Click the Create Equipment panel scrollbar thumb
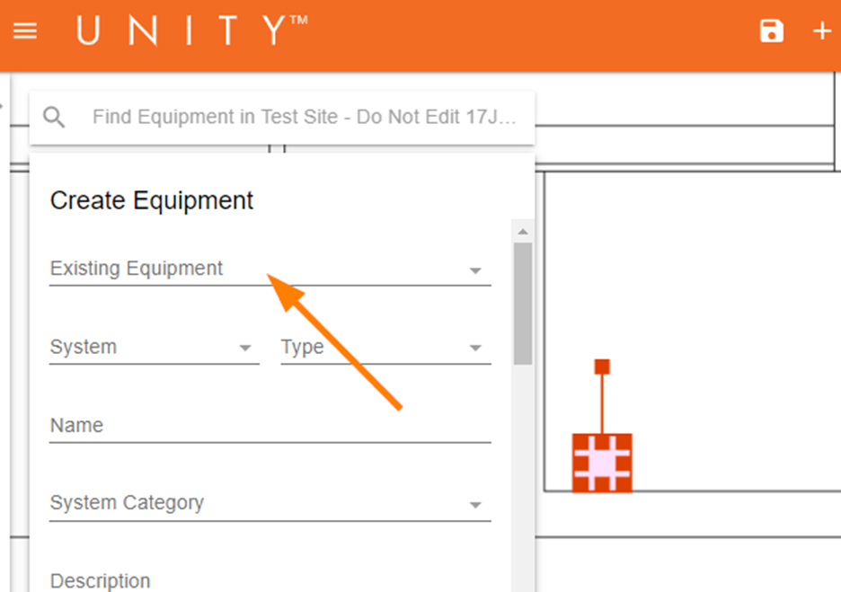 [522, 304]
